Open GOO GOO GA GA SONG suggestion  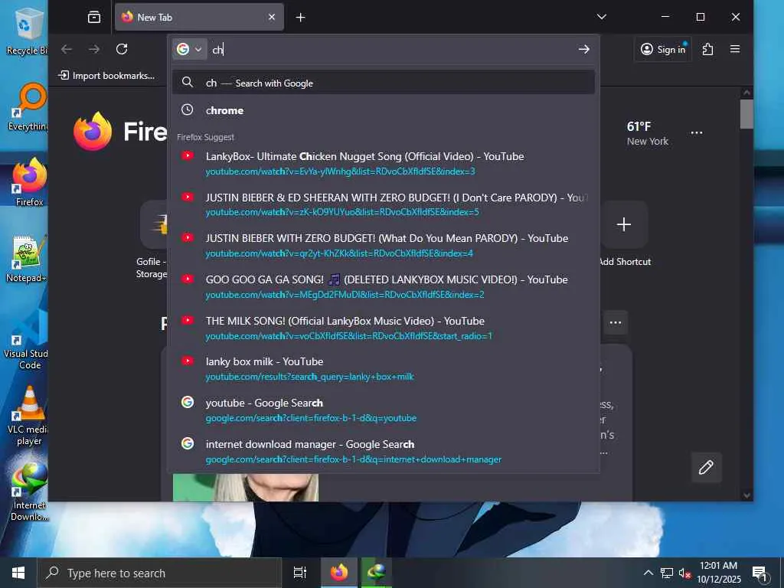tap(384, 286)
